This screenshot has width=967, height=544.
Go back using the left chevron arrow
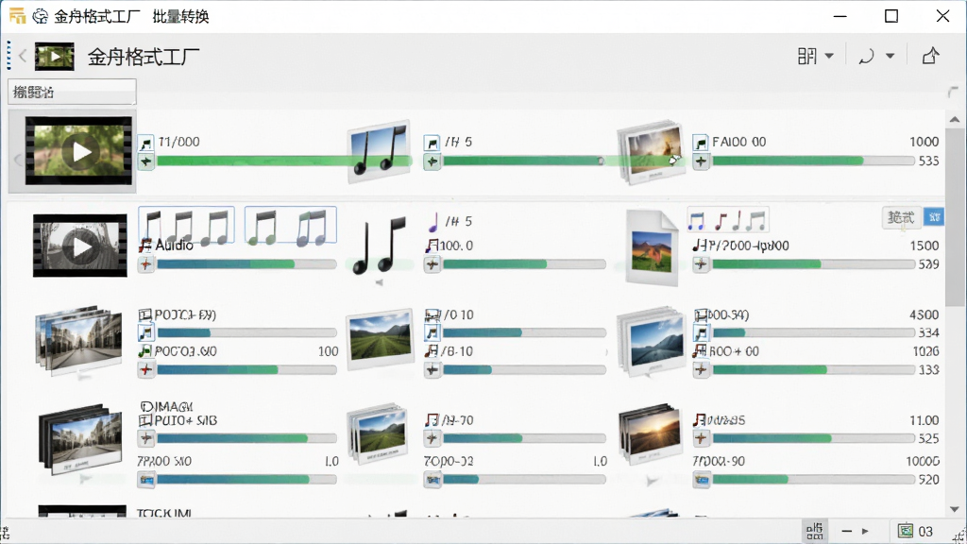(x=23, y=56)
